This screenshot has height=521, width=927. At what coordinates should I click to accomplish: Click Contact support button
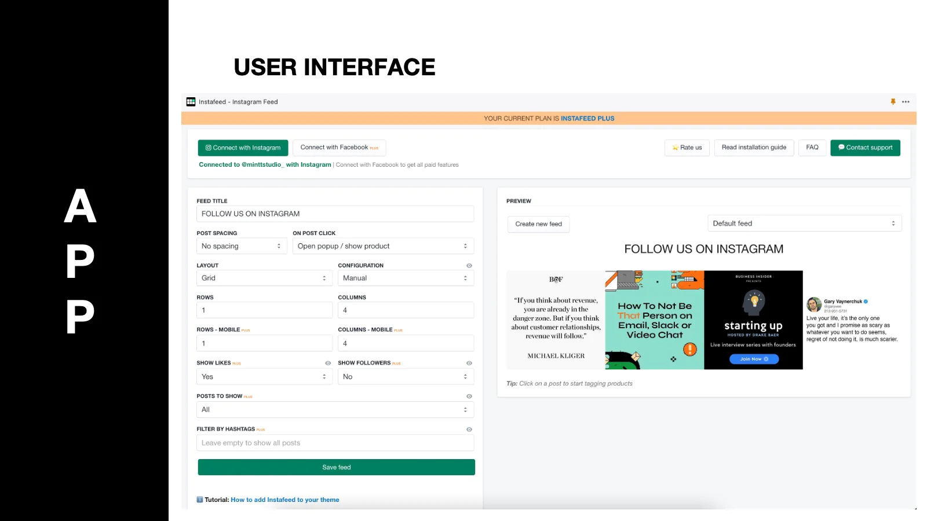[865, 148]
